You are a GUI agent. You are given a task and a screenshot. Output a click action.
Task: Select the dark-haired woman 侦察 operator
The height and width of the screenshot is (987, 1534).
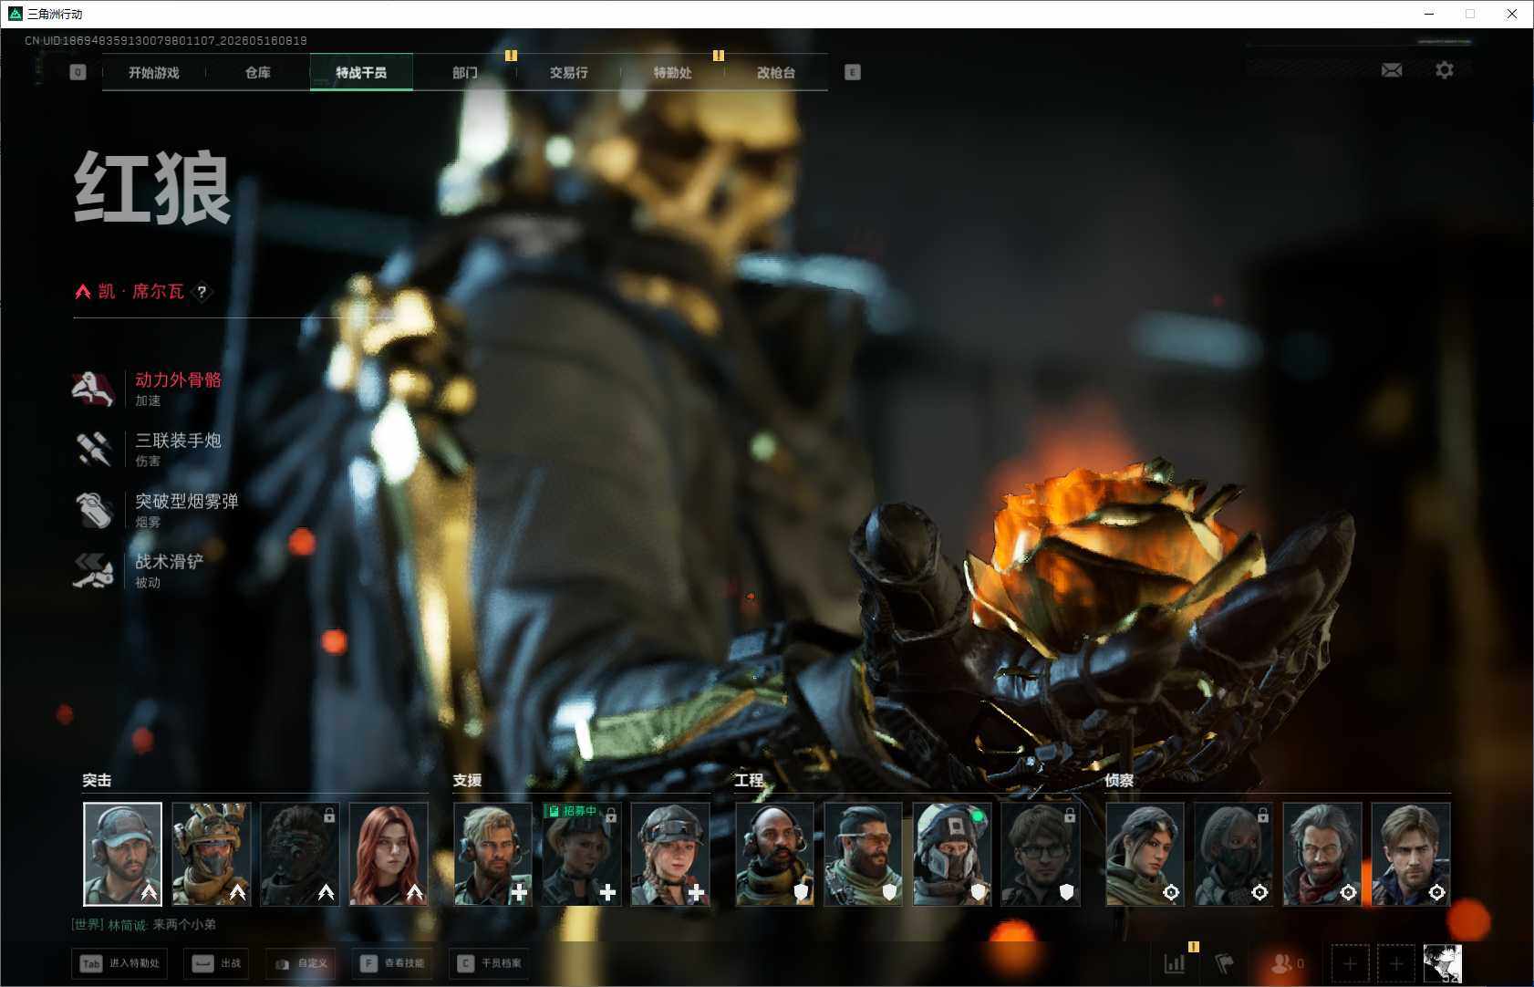point(1145,854)
